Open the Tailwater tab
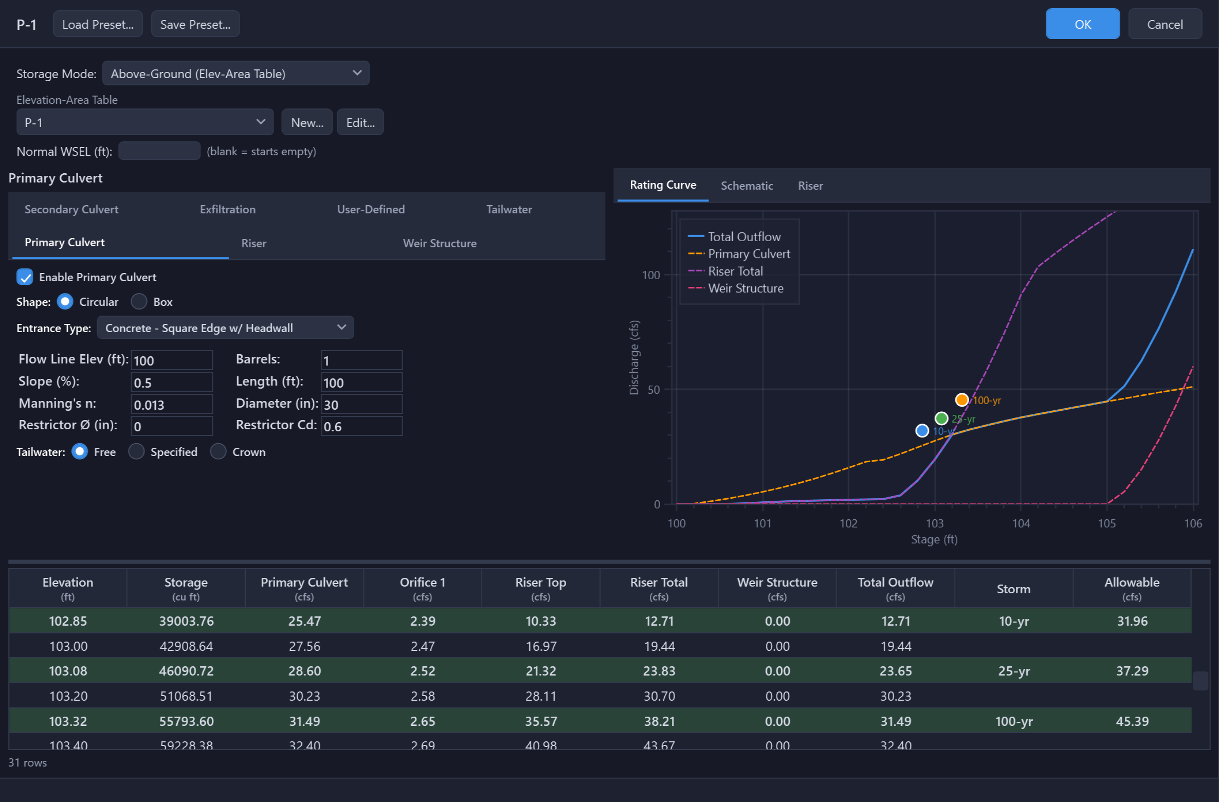 coord(509,209)
